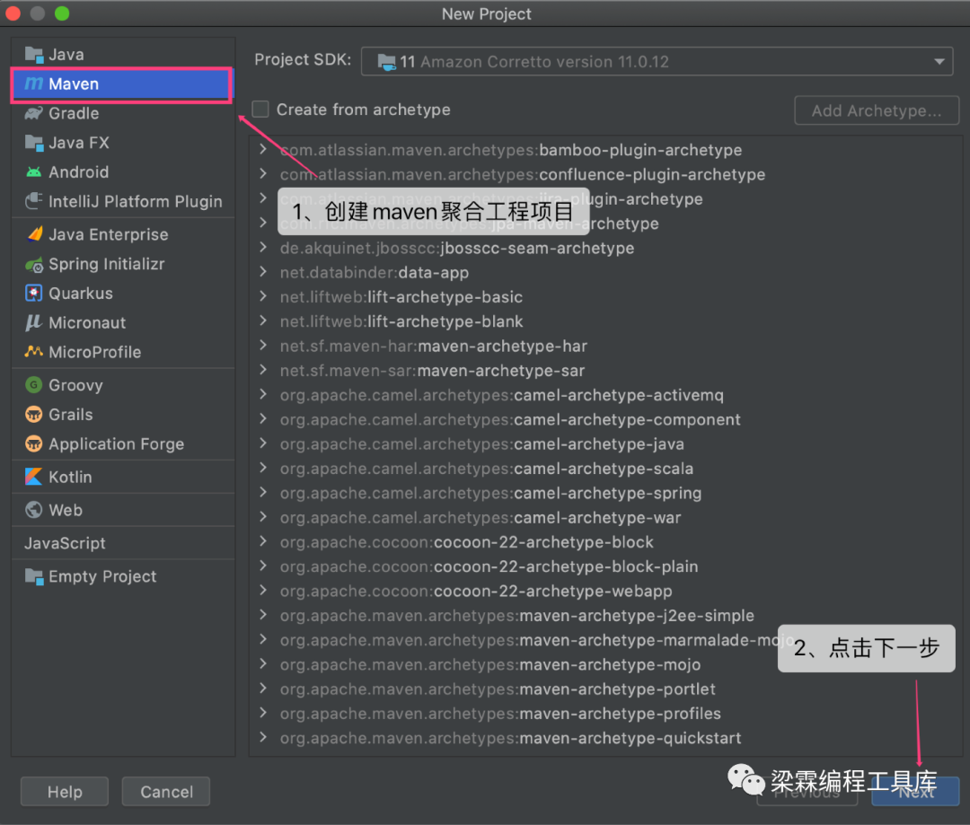Click the Project SDK label
970x825 pixels.
[303, 60]
